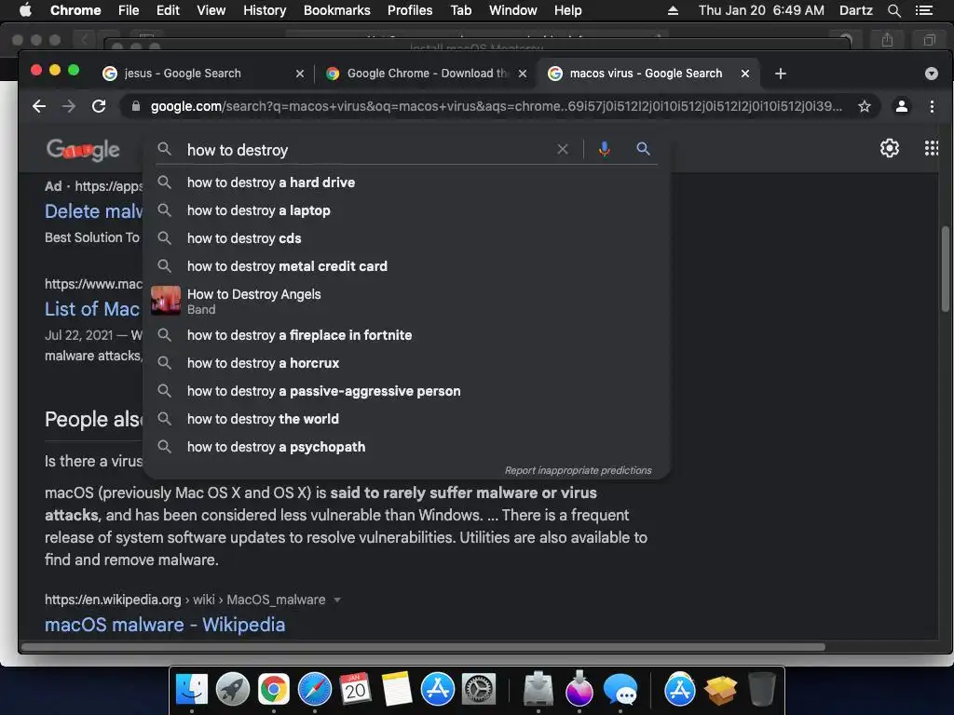Open the 'List of Mac' search result
This screenshot has width=954, height=715.
click(92, 309)
